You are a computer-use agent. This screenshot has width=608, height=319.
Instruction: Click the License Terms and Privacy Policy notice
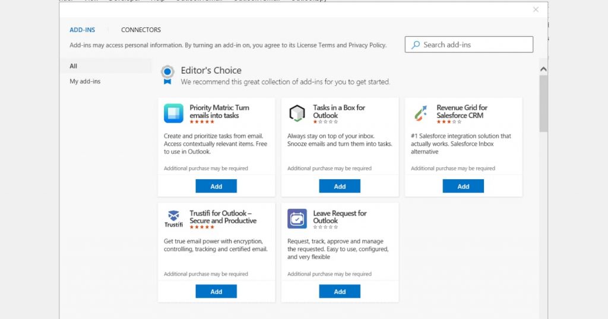[x=228, y=45]
